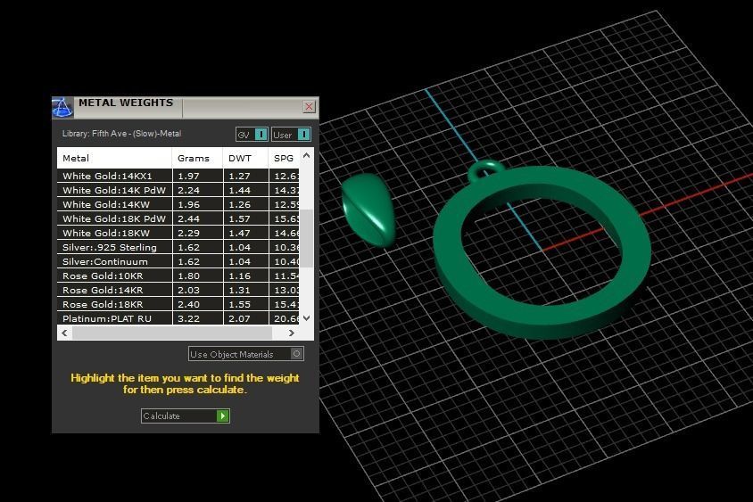Screen dimensions: 753x502
Task: Click the Calculate button
Action: [186, 416]
